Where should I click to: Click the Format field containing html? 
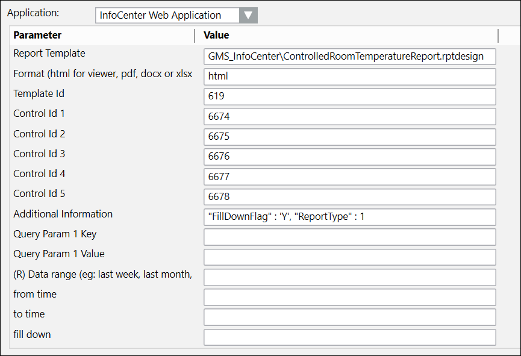(x=349, y=77)
